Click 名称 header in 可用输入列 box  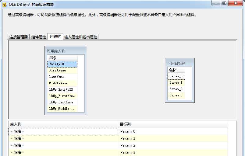pos(62,58)
